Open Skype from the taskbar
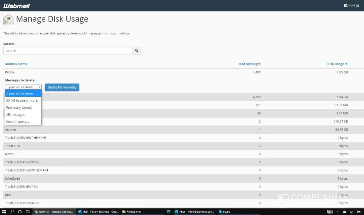364x215 pixels. [x=224, y=212]
